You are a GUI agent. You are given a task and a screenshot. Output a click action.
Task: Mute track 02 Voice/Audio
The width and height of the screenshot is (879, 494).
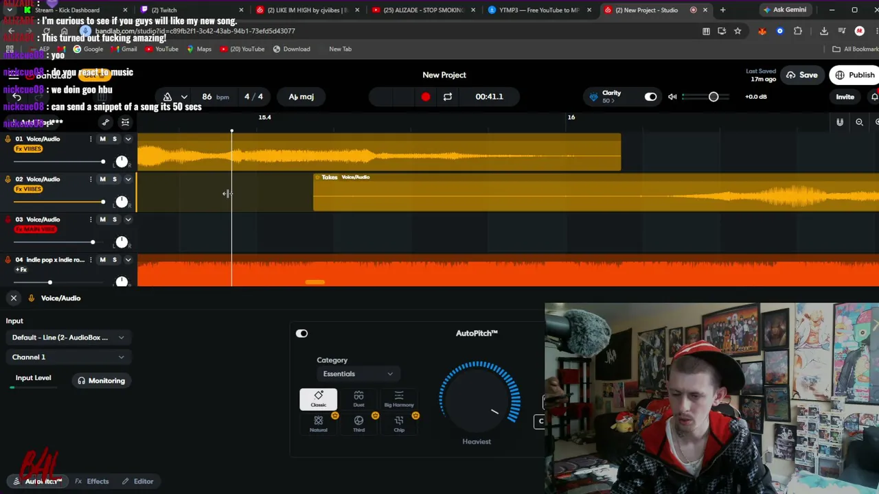coord(102,179)
